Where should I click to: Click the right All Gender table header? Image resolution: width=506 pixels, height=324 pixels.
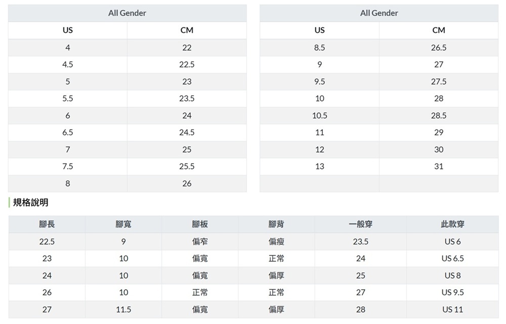pos(379,13)
